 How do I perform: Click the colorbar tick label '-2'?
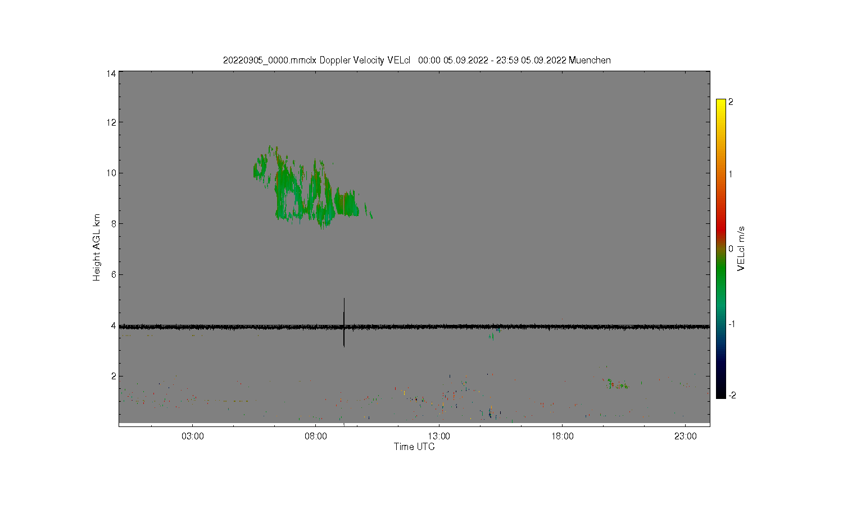point(732,395)
